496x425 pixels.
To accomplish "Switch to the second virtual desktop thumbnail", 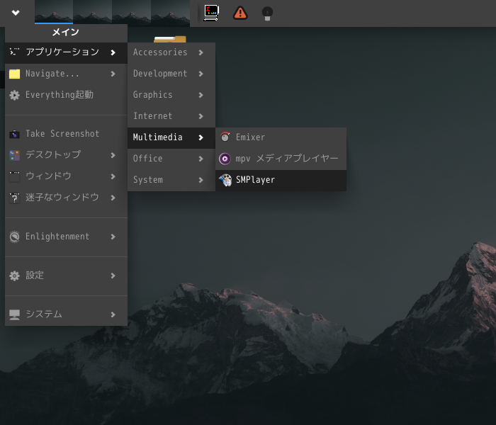I will (x=93, y=12).
